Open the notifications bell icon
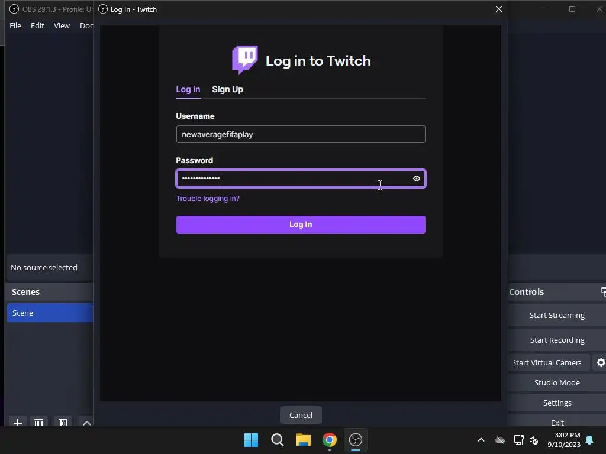 tap(589, 440)
